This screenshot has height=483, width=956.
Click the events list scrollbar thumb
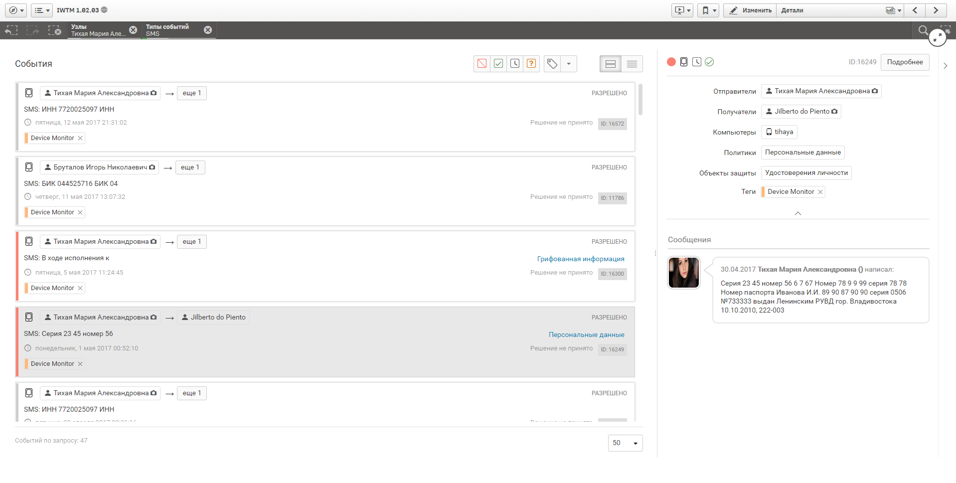[x=640, y=99]
